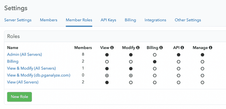Click the info icon beside API
Screen dimensions: 226x109
pos(182,48)
